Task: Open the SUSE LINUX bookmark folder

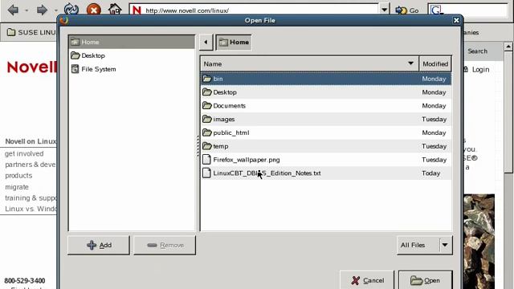Action: [x=31, y=32]
